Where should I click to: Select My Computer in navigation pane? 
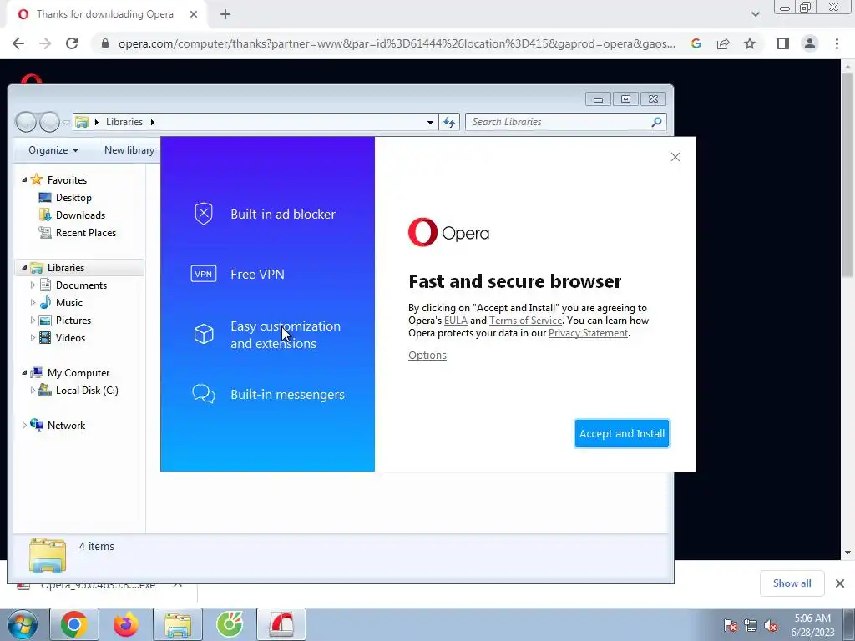(78, 373)
